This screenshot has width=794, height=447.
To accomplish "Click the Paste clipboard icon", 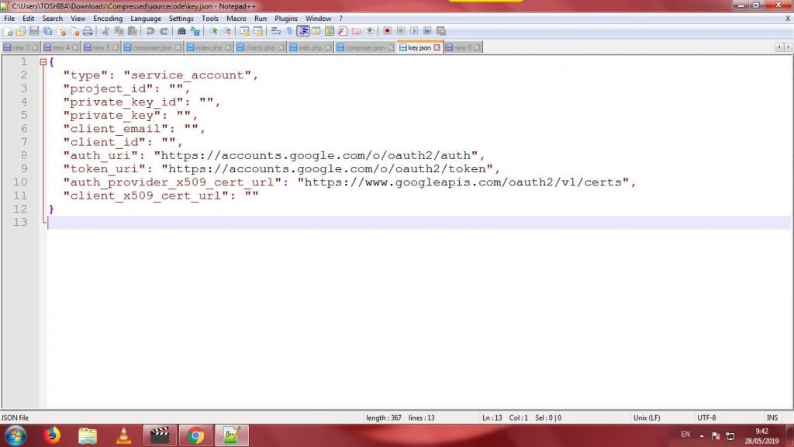I will pos(132,31).
